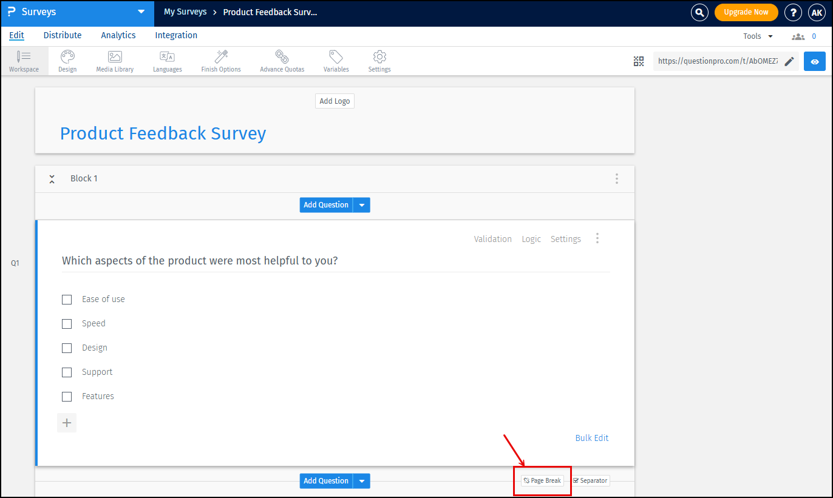Open the Languages tool
The width and height of the screenshot is (833, 498).
tap(167, 61)
